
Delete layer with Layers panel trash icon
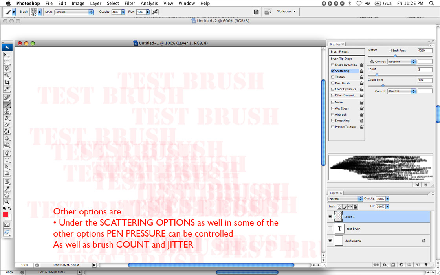426,265
